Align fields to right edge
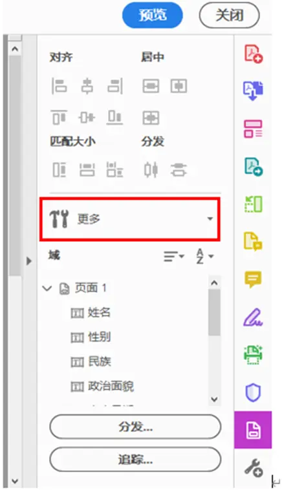 (x=115, y=86)
